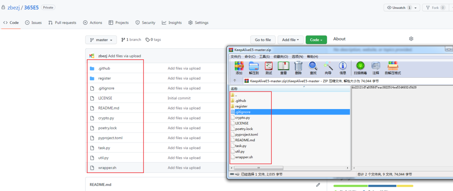Click the drive icon in the WinRAR status bar
This screenshot has height=191, width=453.
click(232, 174)
